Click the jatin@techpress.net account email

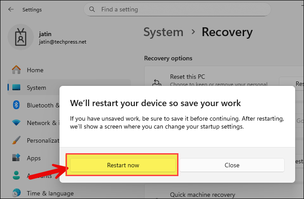(63, 41)
